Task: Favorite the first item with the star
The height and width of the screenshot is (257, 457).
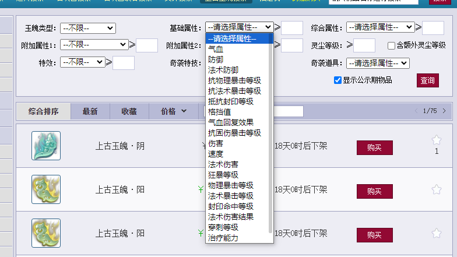Action: coord(437,140)
